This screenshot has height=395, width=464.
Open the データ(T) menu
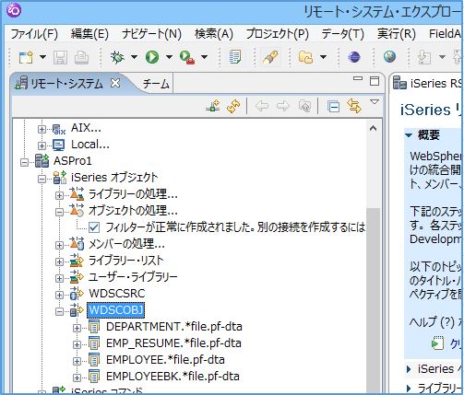[343, 34]
